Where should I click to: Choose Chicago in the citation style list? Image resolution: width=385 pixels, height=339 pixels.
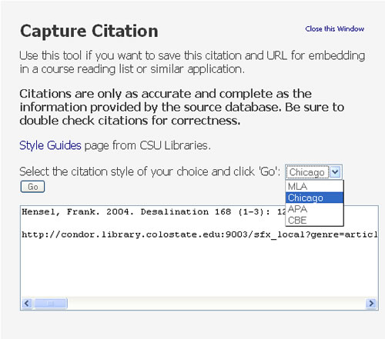(x=314, y=198)
